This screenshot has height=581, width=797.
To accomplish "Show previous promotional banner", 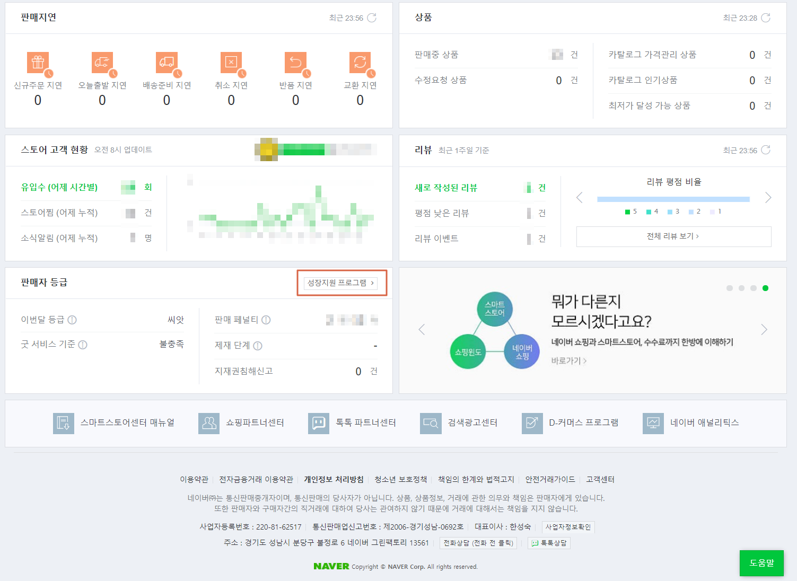I will [x=422, y=330].
